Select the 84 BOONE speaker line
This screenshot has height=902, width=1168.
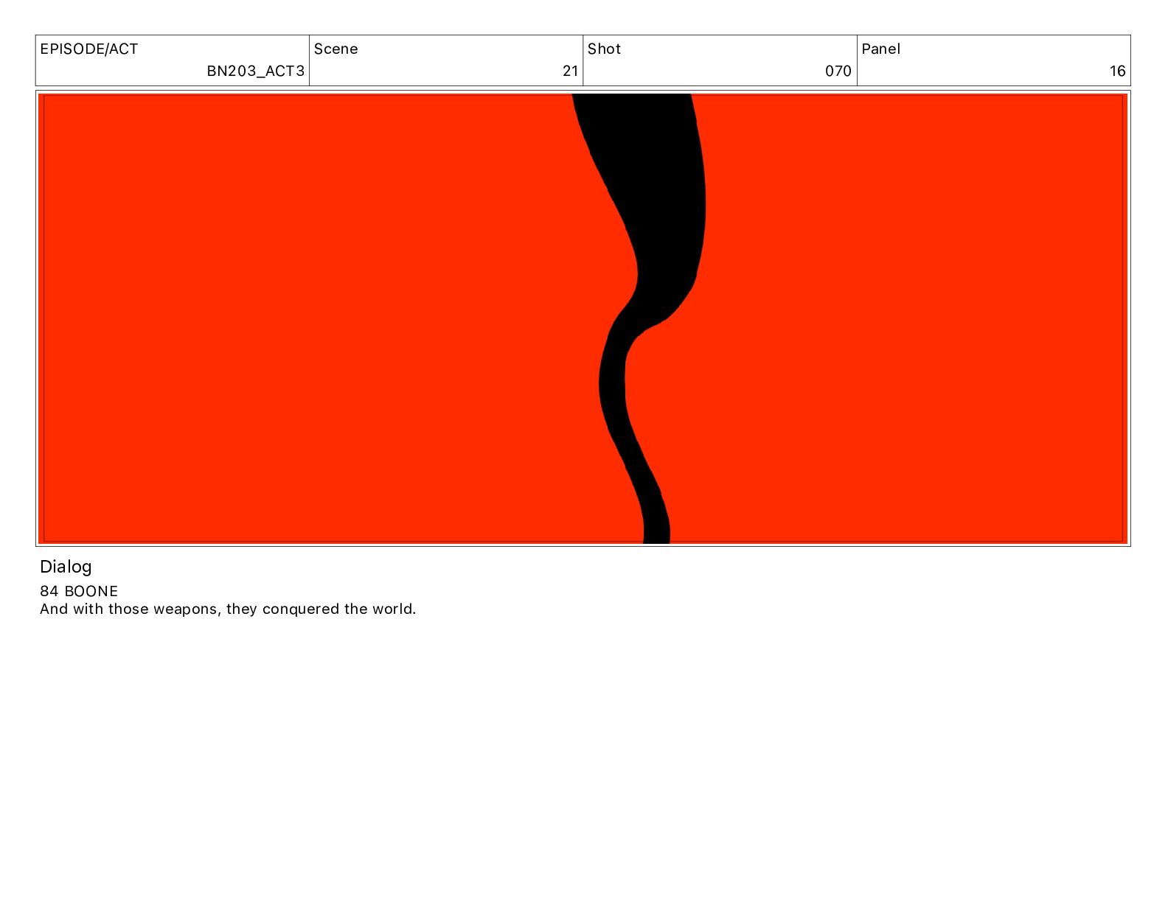point(79,591)
